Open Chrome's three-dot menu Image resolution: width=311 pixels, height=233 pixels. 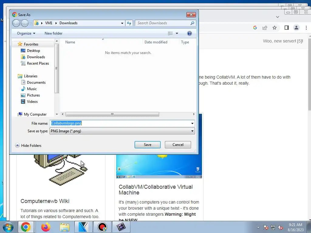click(x=306, y=28)
